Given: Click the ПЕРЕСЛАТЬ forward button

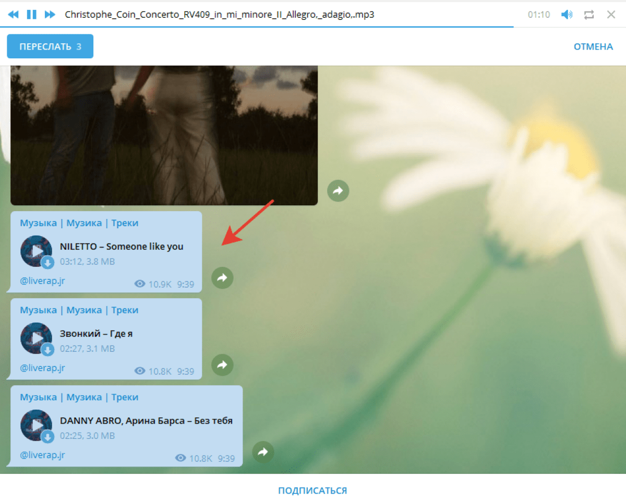Looking at the screenshot, I should 50,46.
